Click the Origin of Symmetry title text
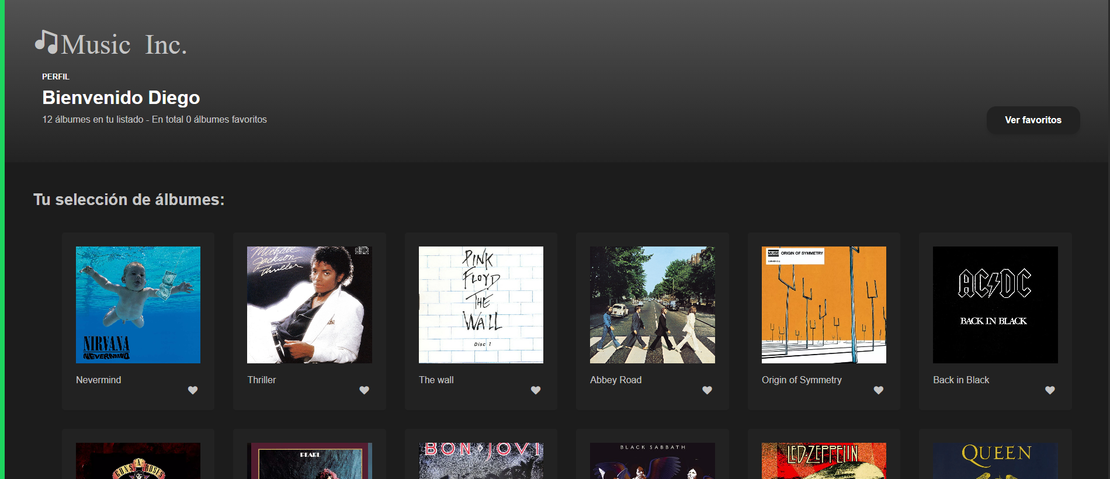The height and width of the screenshot is (479, 1110). click(x=802, y=380)
